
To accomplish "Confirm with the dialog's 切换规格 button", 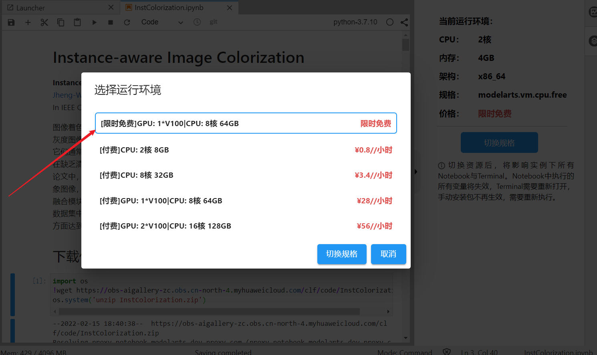I will point(342,254).
